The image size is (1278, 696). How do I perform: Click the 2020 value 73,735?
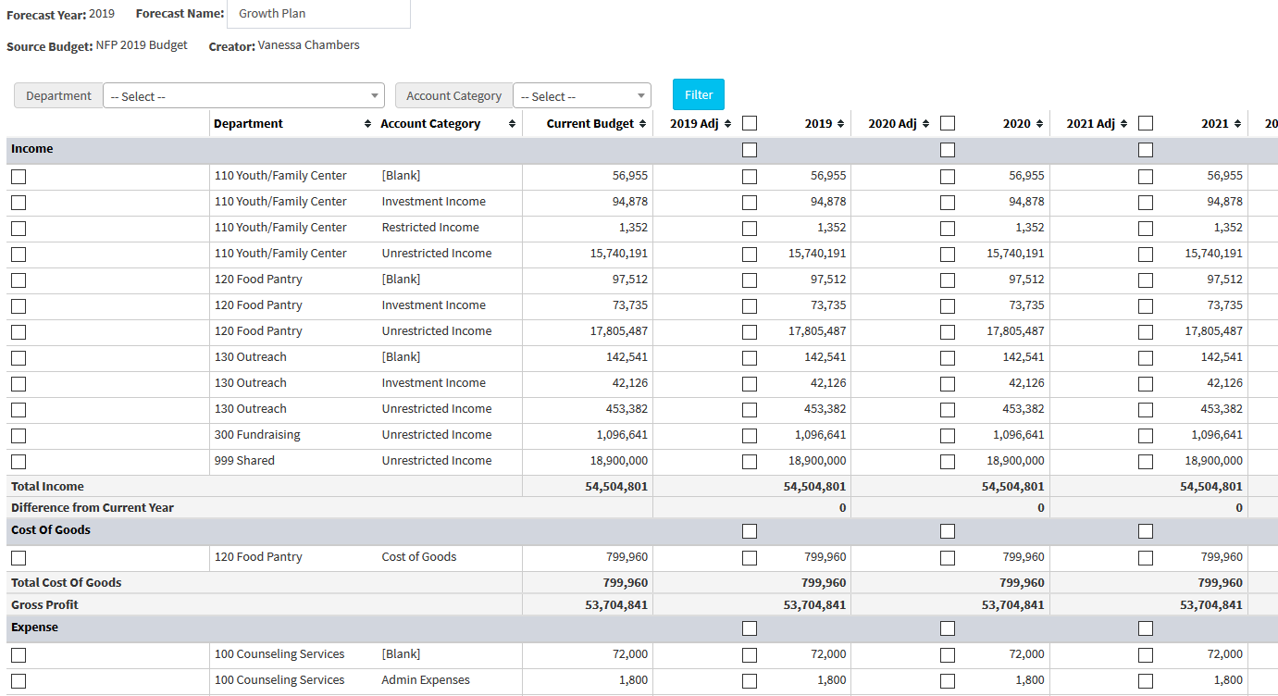click(x=1026, y=305)
